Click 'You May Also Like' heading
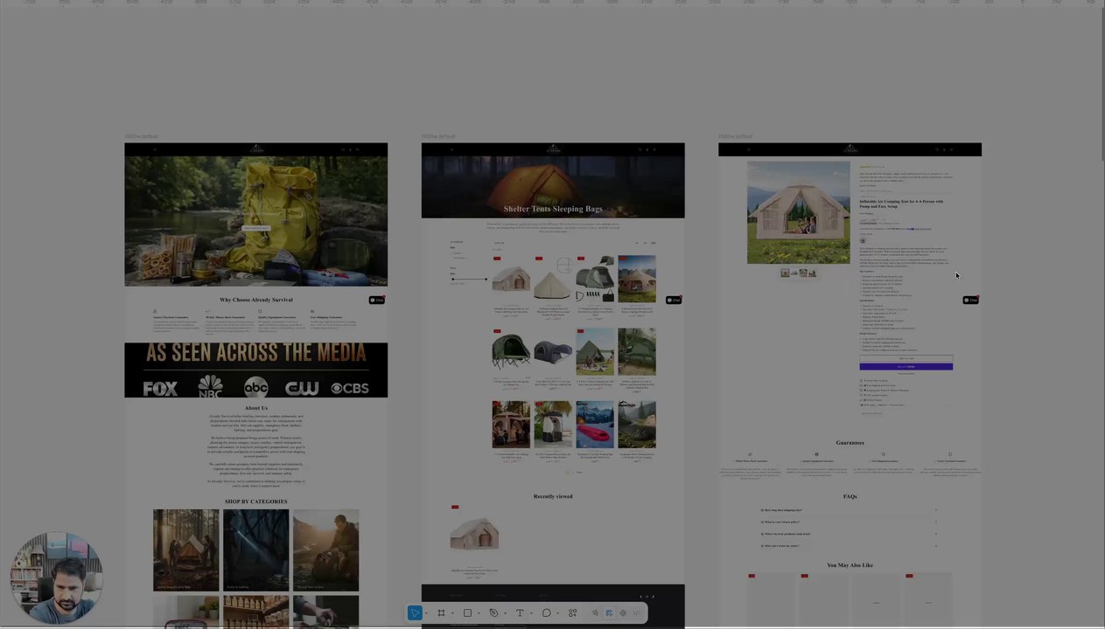Image resolution: width=1105 pixels, height=629 pixels. click(850, 565)
